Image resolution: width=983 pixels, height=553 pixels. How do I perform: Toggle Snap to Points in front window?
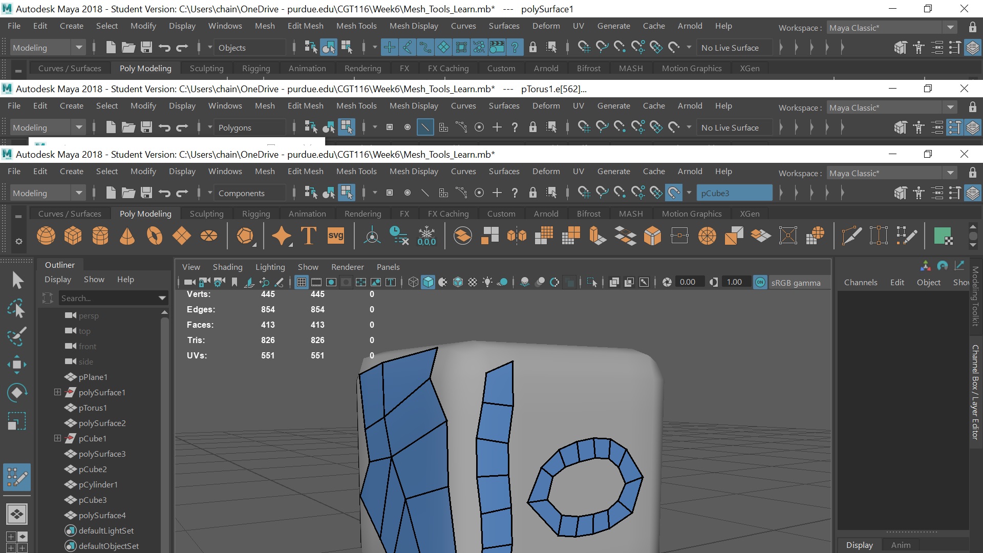(620, 193)
